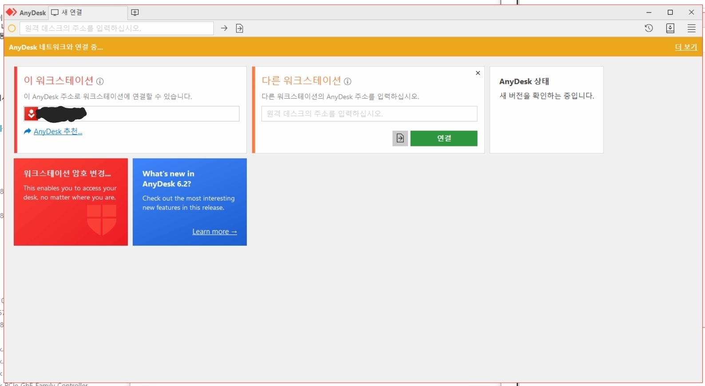Click info icon next to 다른 워크스테이션
This screenshot has height=386, width=705.
click(x=348, y=81)
